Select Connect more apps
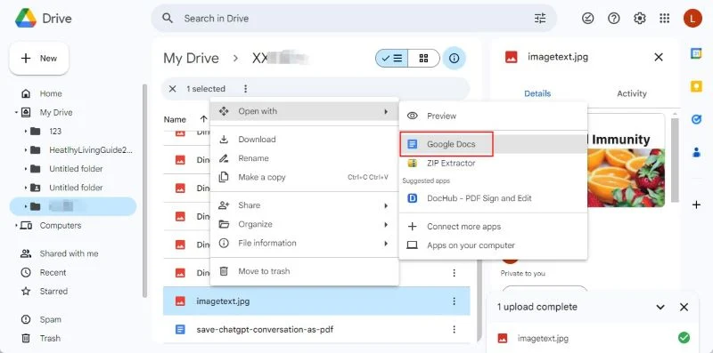Image resolution: width=713 pixels, height=353 pixels. [x=493, y=227]
